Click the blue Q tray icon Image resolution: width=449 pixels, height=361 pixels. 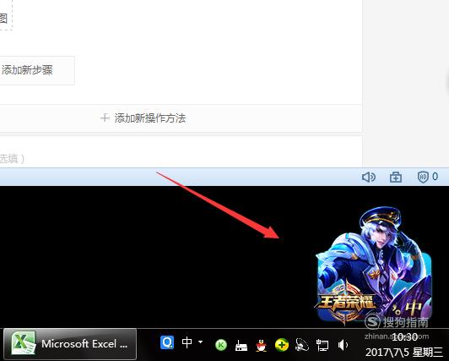pos(167,342)
